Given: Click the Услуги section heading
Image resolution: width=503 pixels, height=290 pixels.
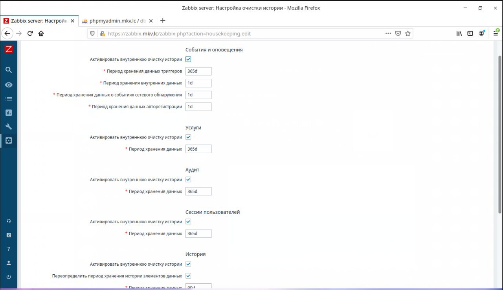Looking at the screenshot, I should click(x=193, y=128).
